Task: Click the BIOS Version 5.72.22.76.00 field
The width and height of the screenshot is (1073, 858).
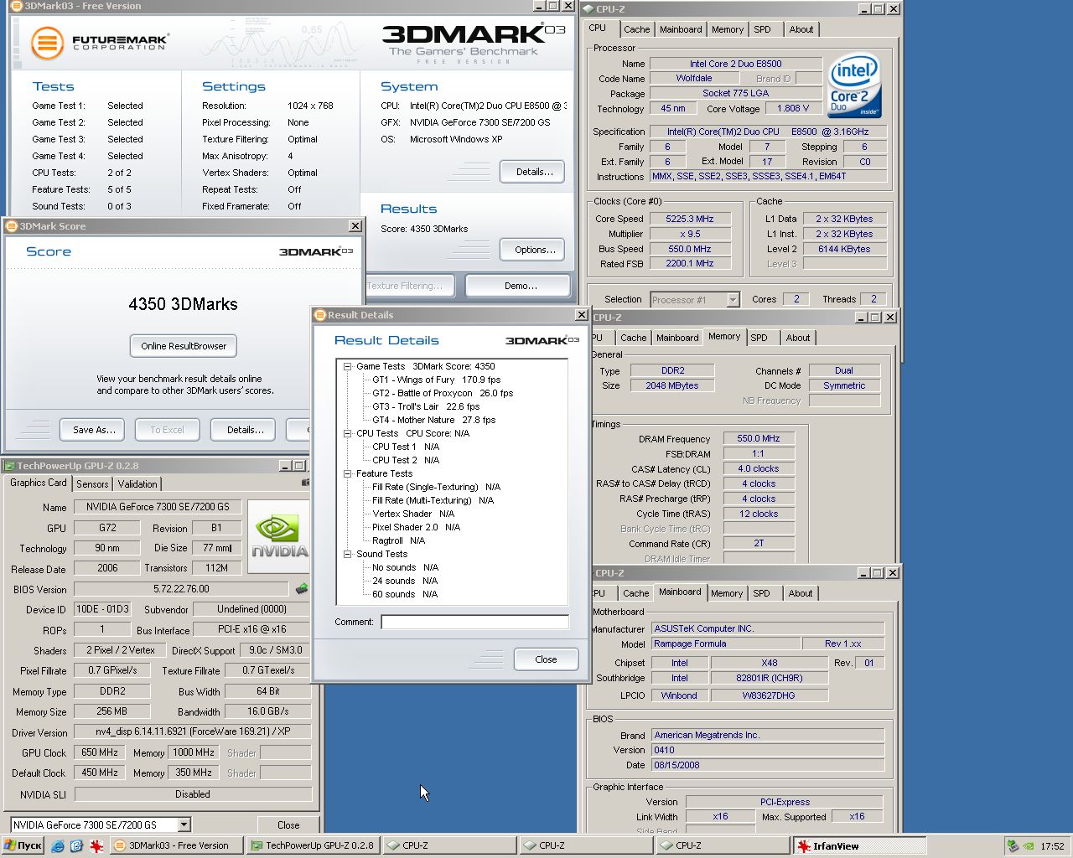Action: click(x=182, y=589)
